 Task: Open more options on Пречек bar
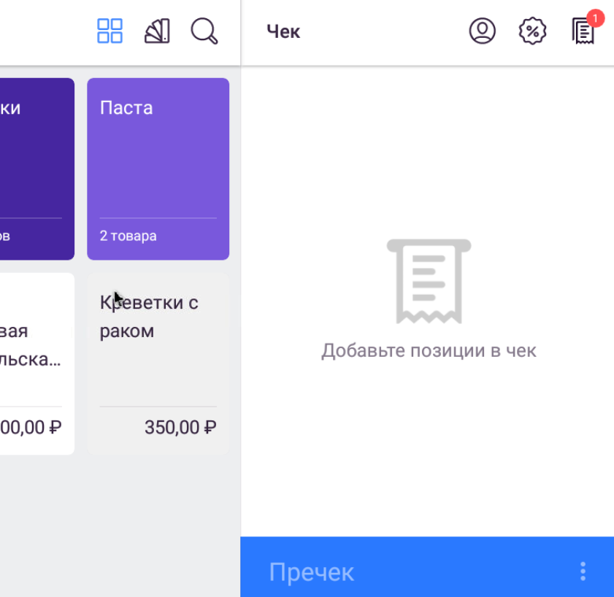(583, 571)
